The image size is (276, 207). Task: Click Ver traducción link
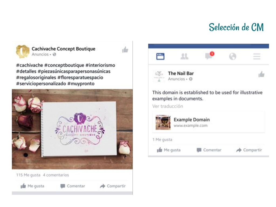point(168,106)
